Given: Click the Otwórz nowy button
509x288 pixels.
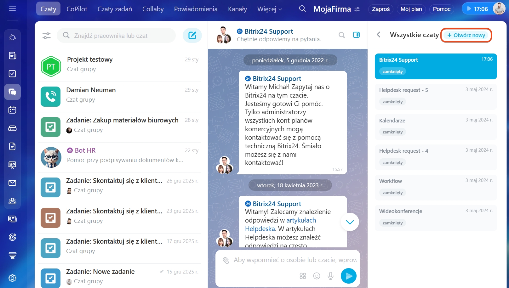Looking at the screenshot, I should click(466, 35).
